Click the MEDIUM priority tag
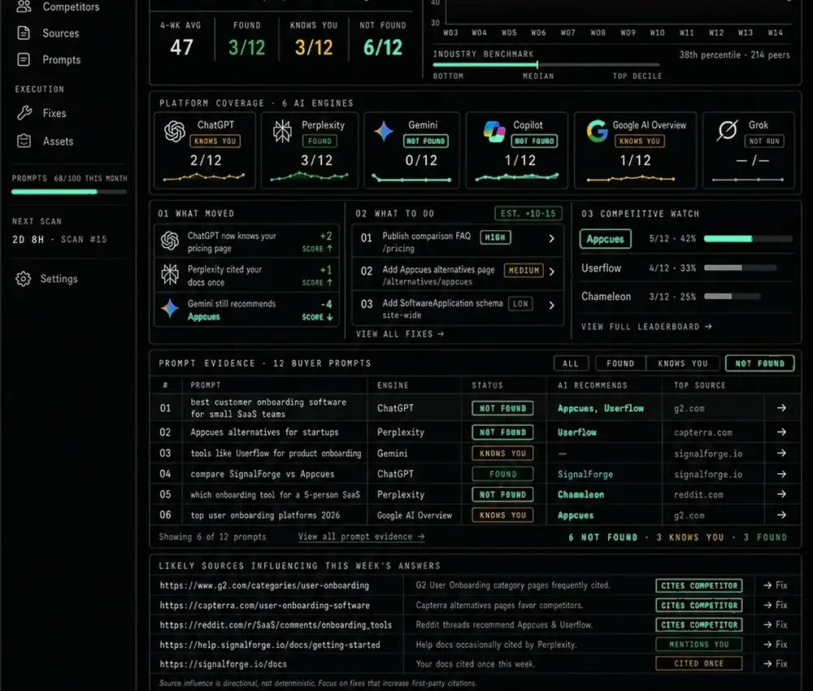 pos(524,271)
